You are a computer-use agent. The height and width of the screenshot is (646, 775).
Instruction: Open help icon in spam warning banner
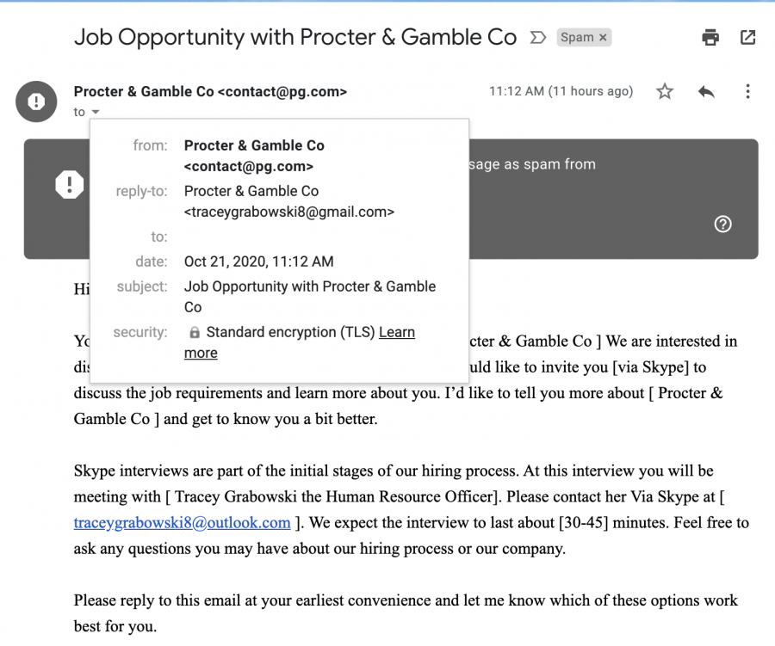[x=722, y=225]
